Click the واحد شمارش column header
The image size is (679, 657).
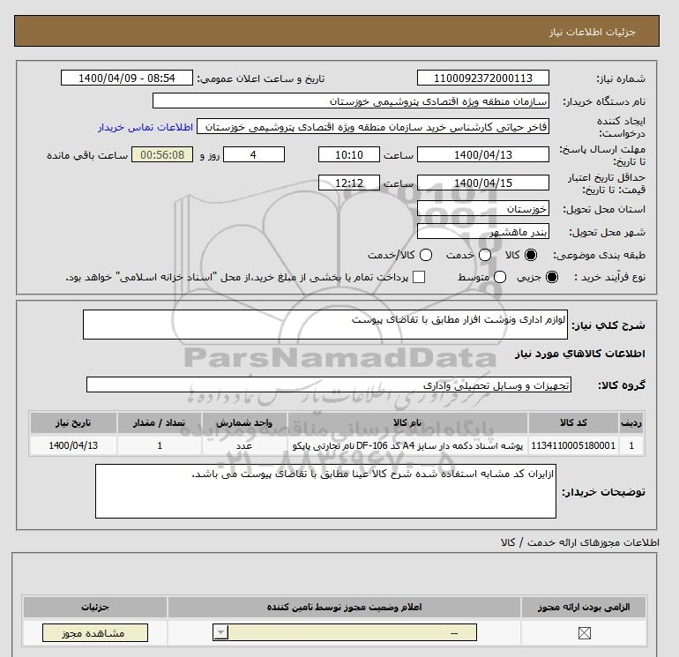(x=244, y=422)
